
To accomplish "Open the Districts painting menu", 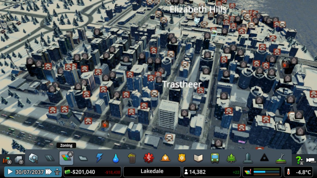I will 83,158.
